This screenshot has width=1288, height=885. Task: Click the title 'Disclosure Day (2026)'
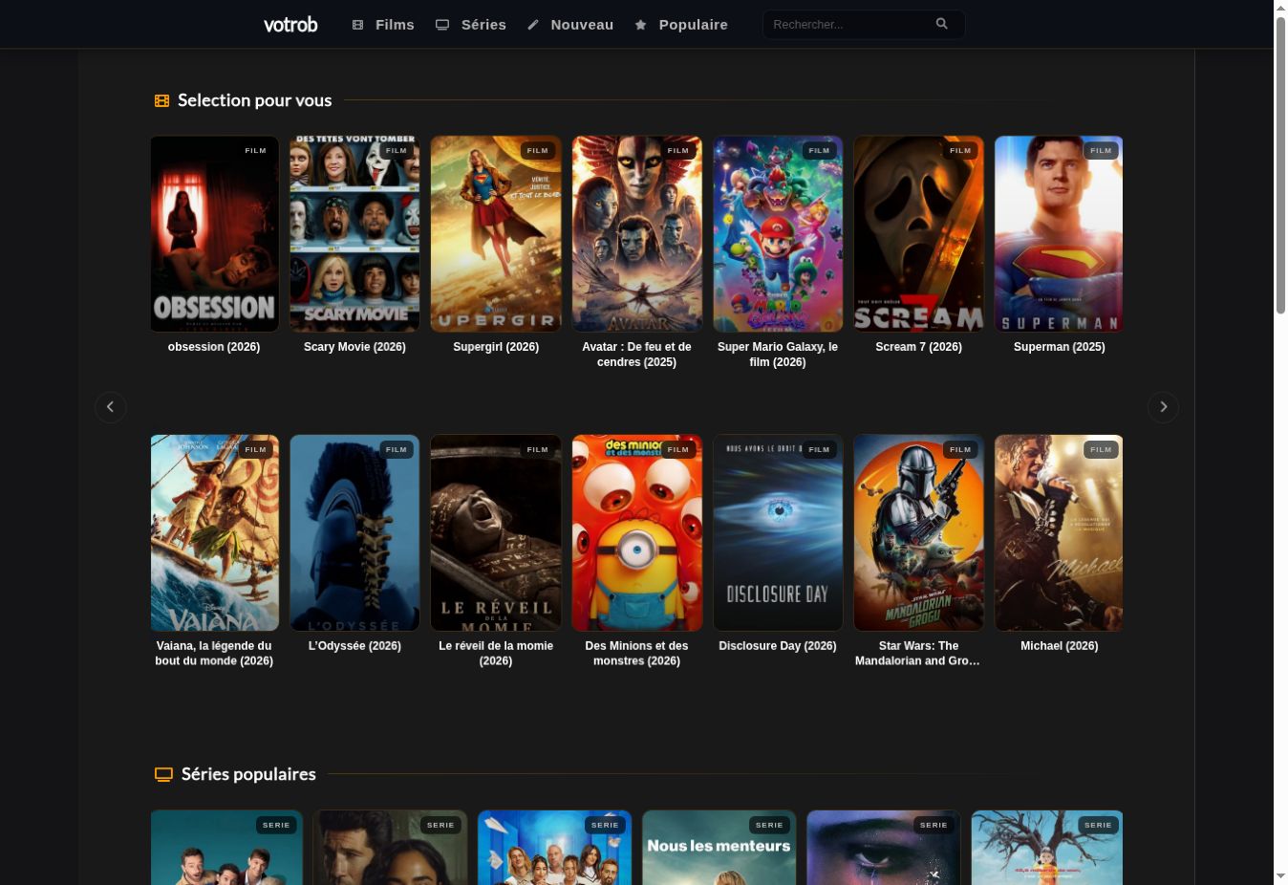tap(778, 646)
